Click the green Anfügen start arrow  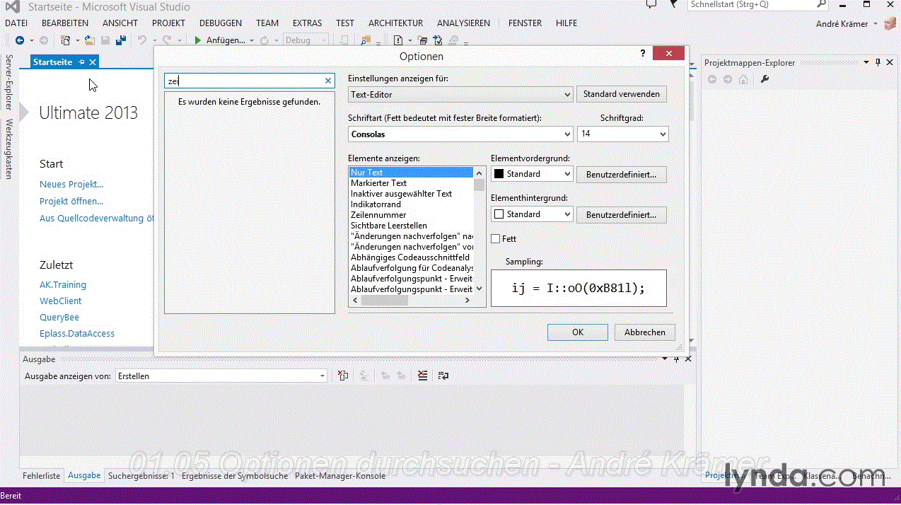click(198, 40)
